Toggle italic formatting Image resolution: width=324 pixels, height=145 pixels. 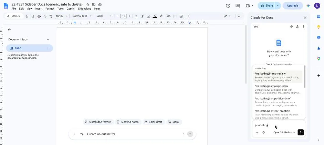[142, 16]
